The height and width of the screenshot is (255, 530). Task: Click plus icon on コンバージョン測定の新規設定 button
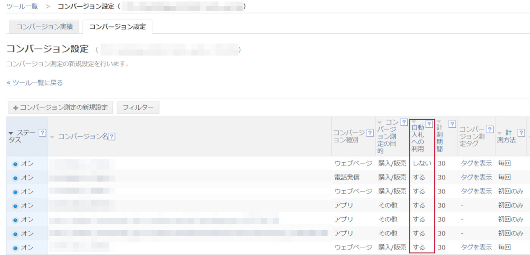(15, 107)
